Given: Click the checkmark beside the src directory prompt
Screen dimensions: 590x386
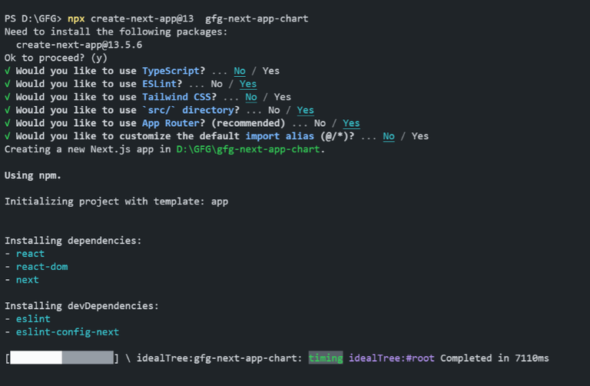Looking at the screenshot, I should click(x=8, y=110).
